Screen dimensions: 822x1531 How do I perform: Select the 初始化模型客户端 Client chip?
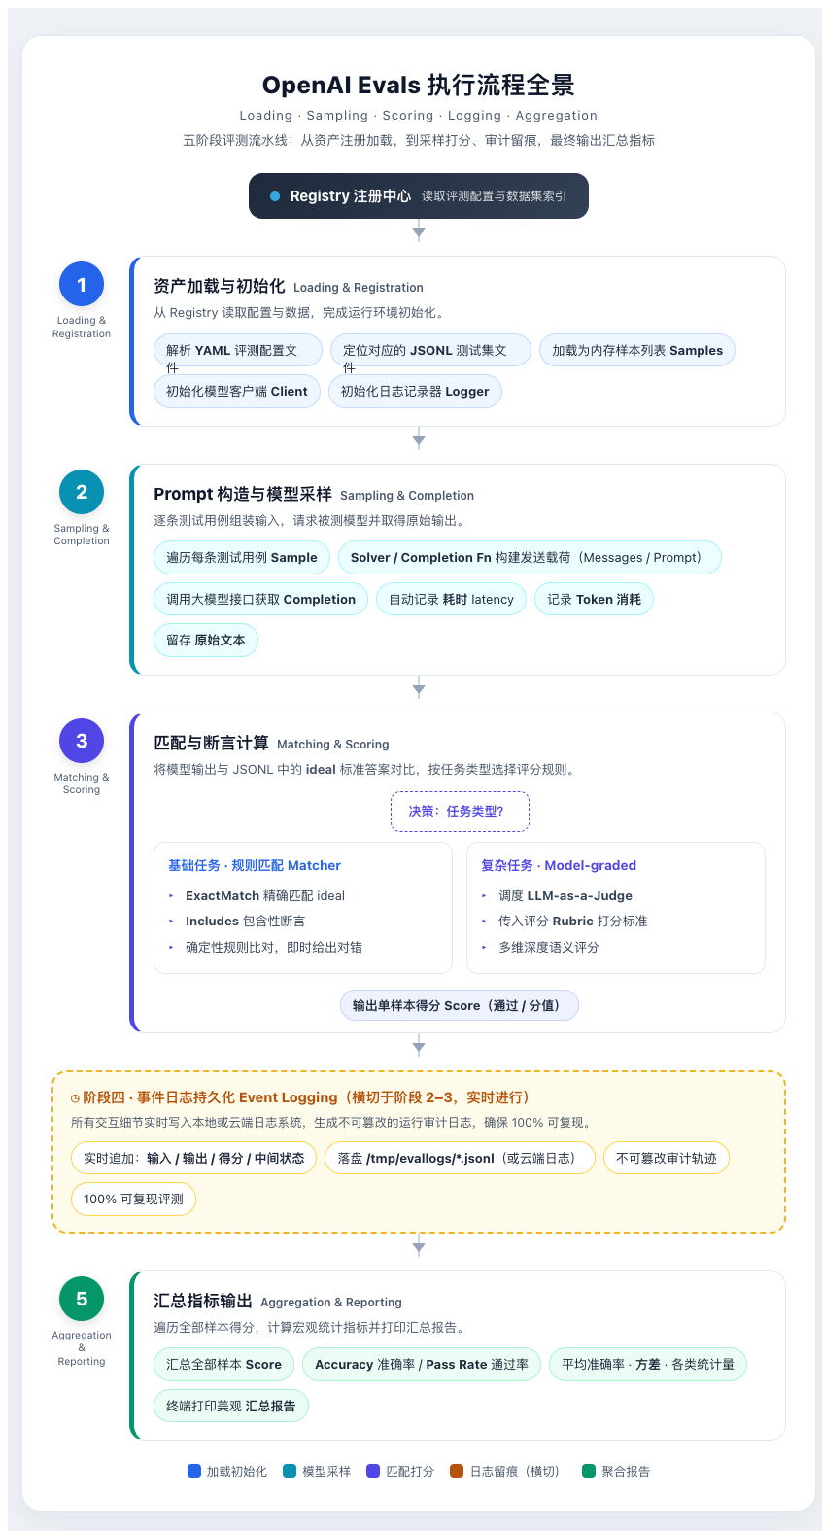pyautogui.click(x=237, y=391)
